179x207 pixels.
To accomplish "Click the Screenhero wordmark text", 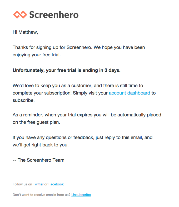I will pyautogui.click(x=54, y=14).
